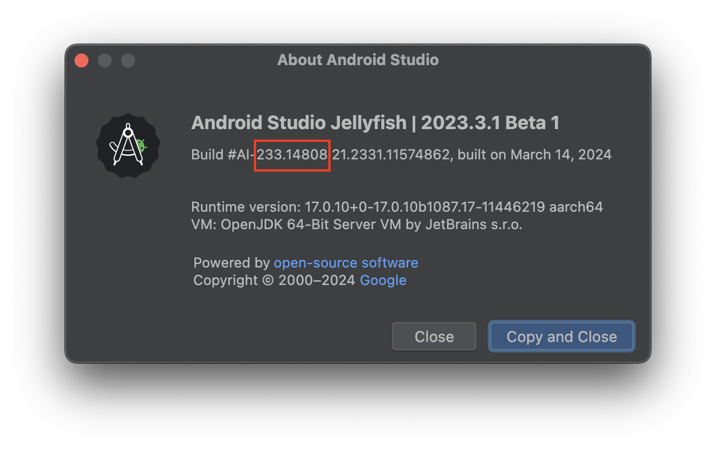The image size is (716, 449).
Task: Close the About dialog with red button
Action: tap(81, 60)
